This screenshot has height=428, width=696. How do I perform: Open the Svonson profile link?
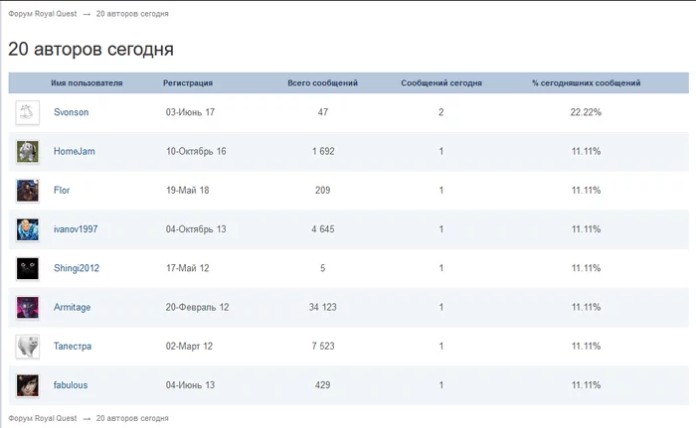[x=71, y=112]
